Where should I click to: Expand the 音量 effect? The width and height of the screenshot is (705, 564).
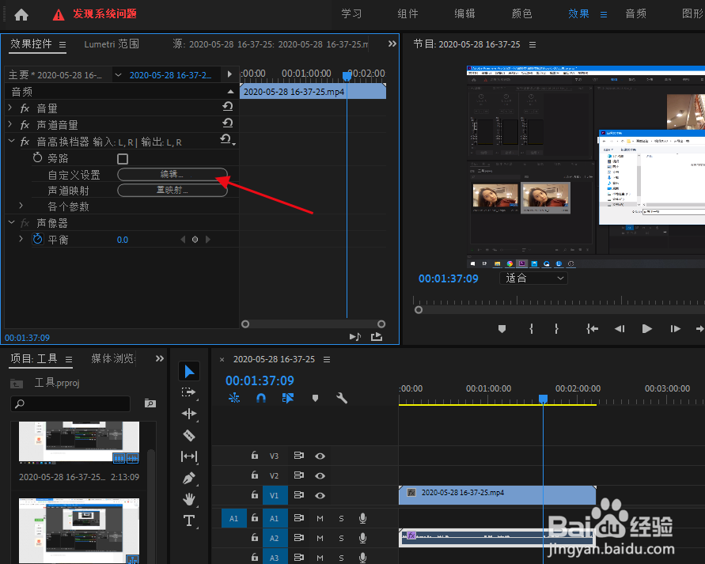point(10,108)
